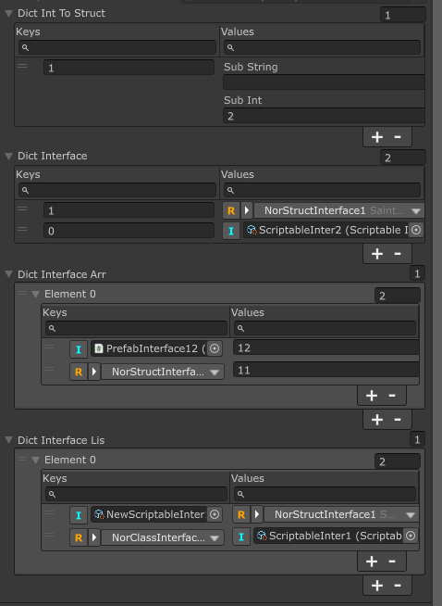This screenshot has height=606, width=442.
Task: Click the orange R toggle beside NorStructInterface1 in Dict Interface
Action: (231, 210)
